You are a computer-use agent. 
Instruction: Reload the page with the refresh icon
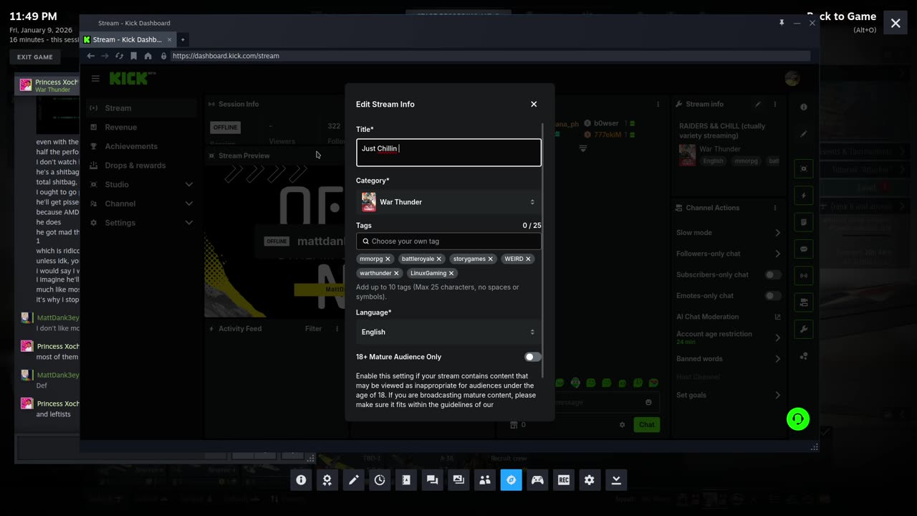point(119,56)
